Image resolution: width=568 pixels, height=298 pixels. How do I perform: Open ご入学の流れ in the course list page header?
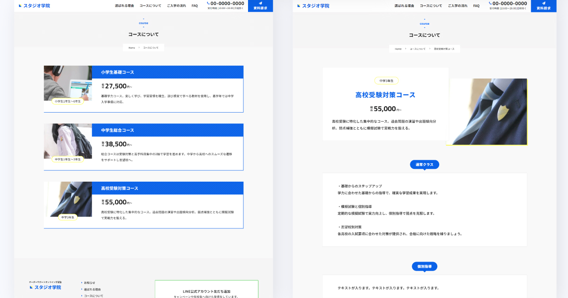(177, 6)
